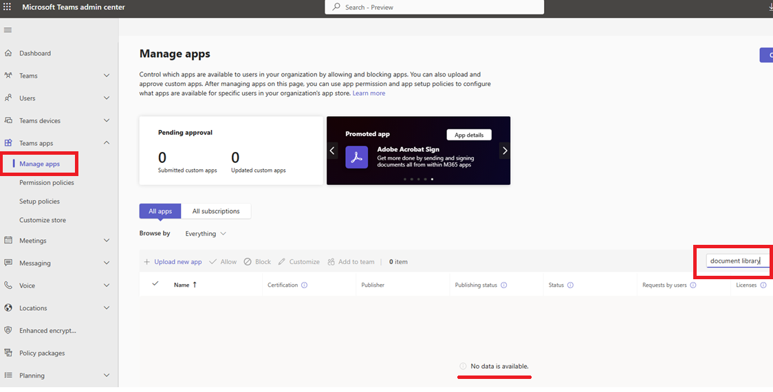Collapse navigation with the hamburger icon

[8, 30]
